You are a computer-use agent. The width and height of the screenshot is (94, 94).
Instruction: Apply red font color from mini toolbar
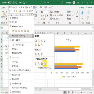coord(20,11)
